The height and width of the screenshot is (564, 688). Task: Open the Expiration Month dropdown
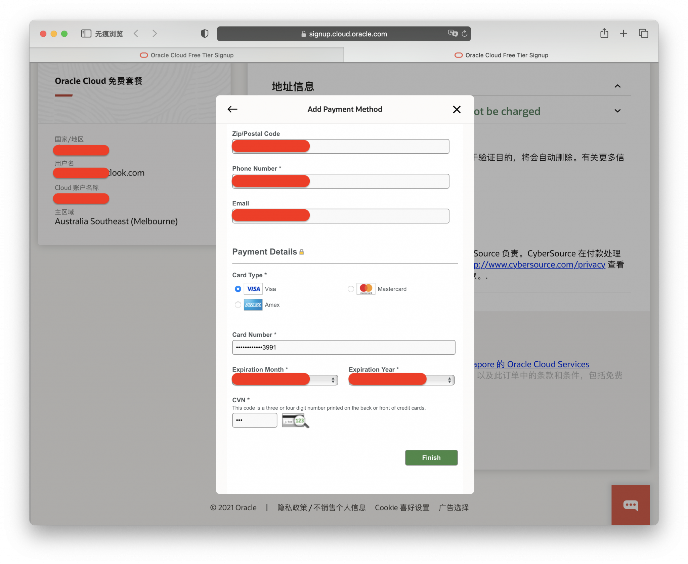pos(285,380)
